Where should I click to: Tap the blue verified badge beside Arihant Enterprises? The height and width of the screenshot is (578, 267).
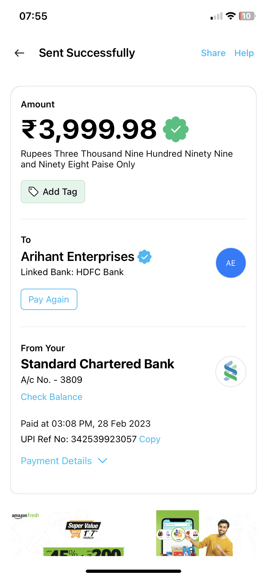144,257
